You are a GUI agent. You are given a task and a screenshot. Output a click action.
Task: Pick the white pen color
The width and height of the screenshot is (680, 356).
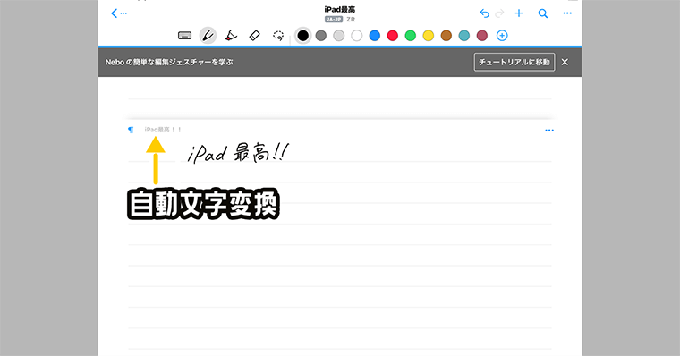coord(356,36)
